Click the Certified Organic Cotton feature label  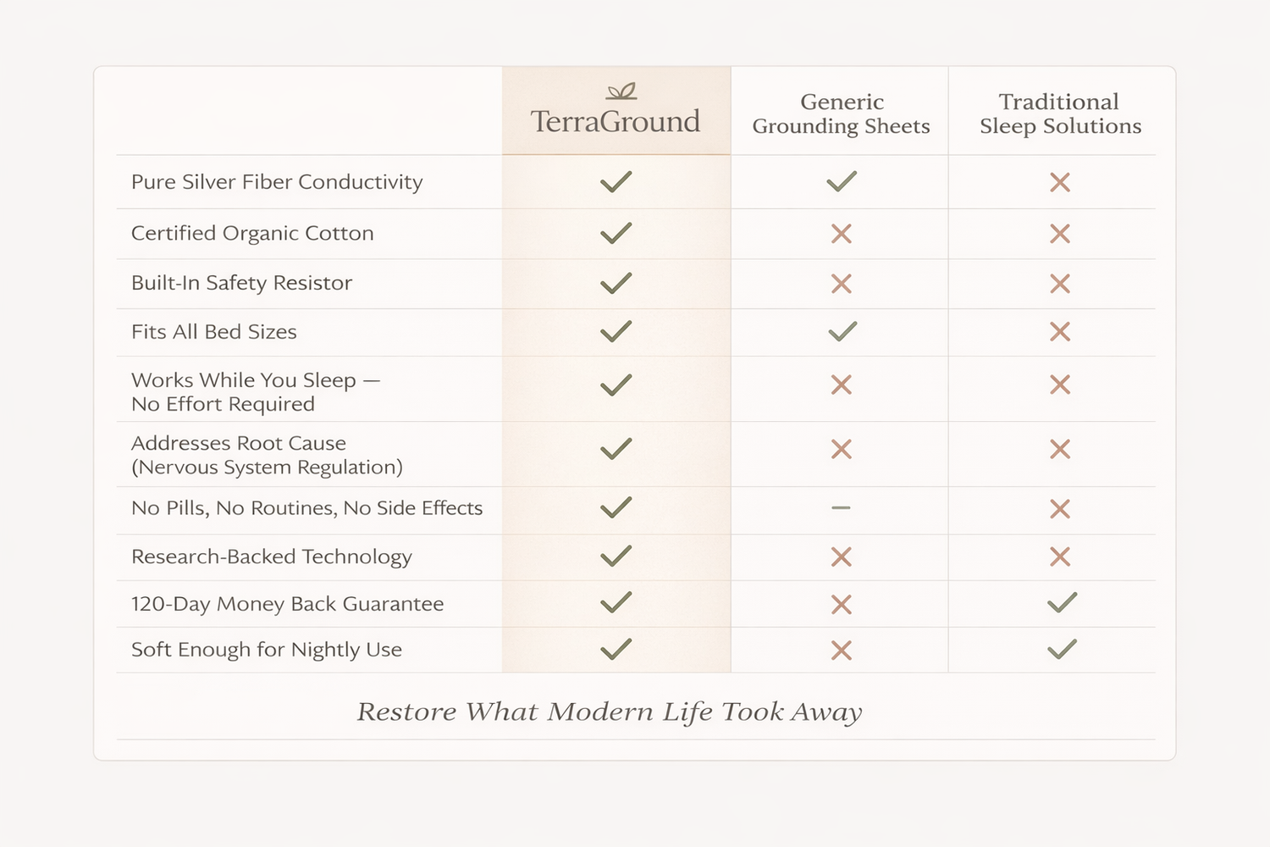pyautogui.click(x=252, y=234)
